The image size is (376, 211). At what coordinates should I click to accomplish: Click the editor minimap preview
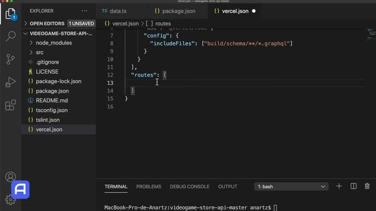tap(371, 34)
